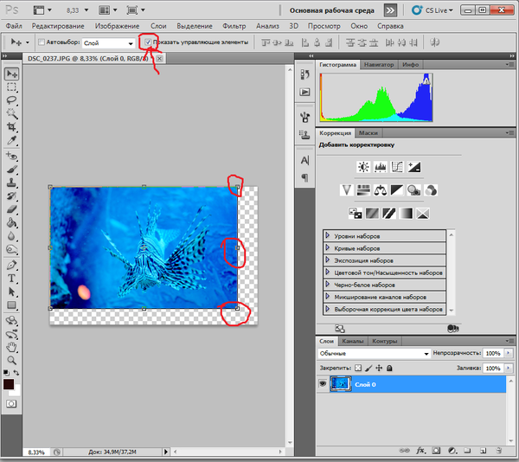Click the Brightness/Contrast adjustment icon

tap(363, 167)
